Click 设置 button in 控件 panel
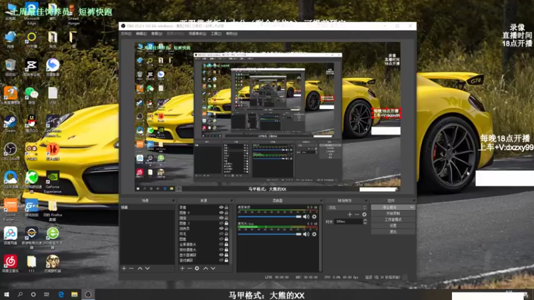The height and width of the screenshot is (300, 534). pyautogui.click(x=393, y=225)
